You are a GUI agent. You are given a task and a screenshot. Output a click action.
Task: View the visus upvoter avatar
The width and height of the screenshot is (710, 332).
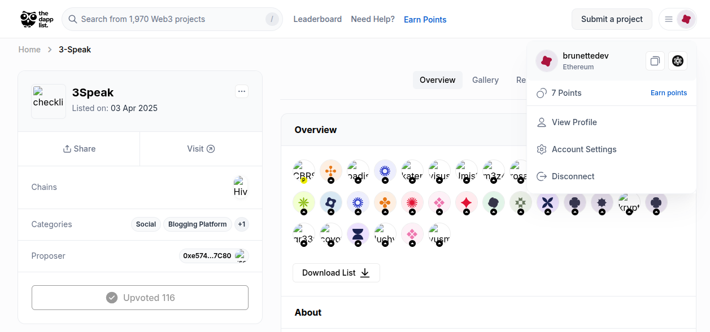[x=439, y=171]
